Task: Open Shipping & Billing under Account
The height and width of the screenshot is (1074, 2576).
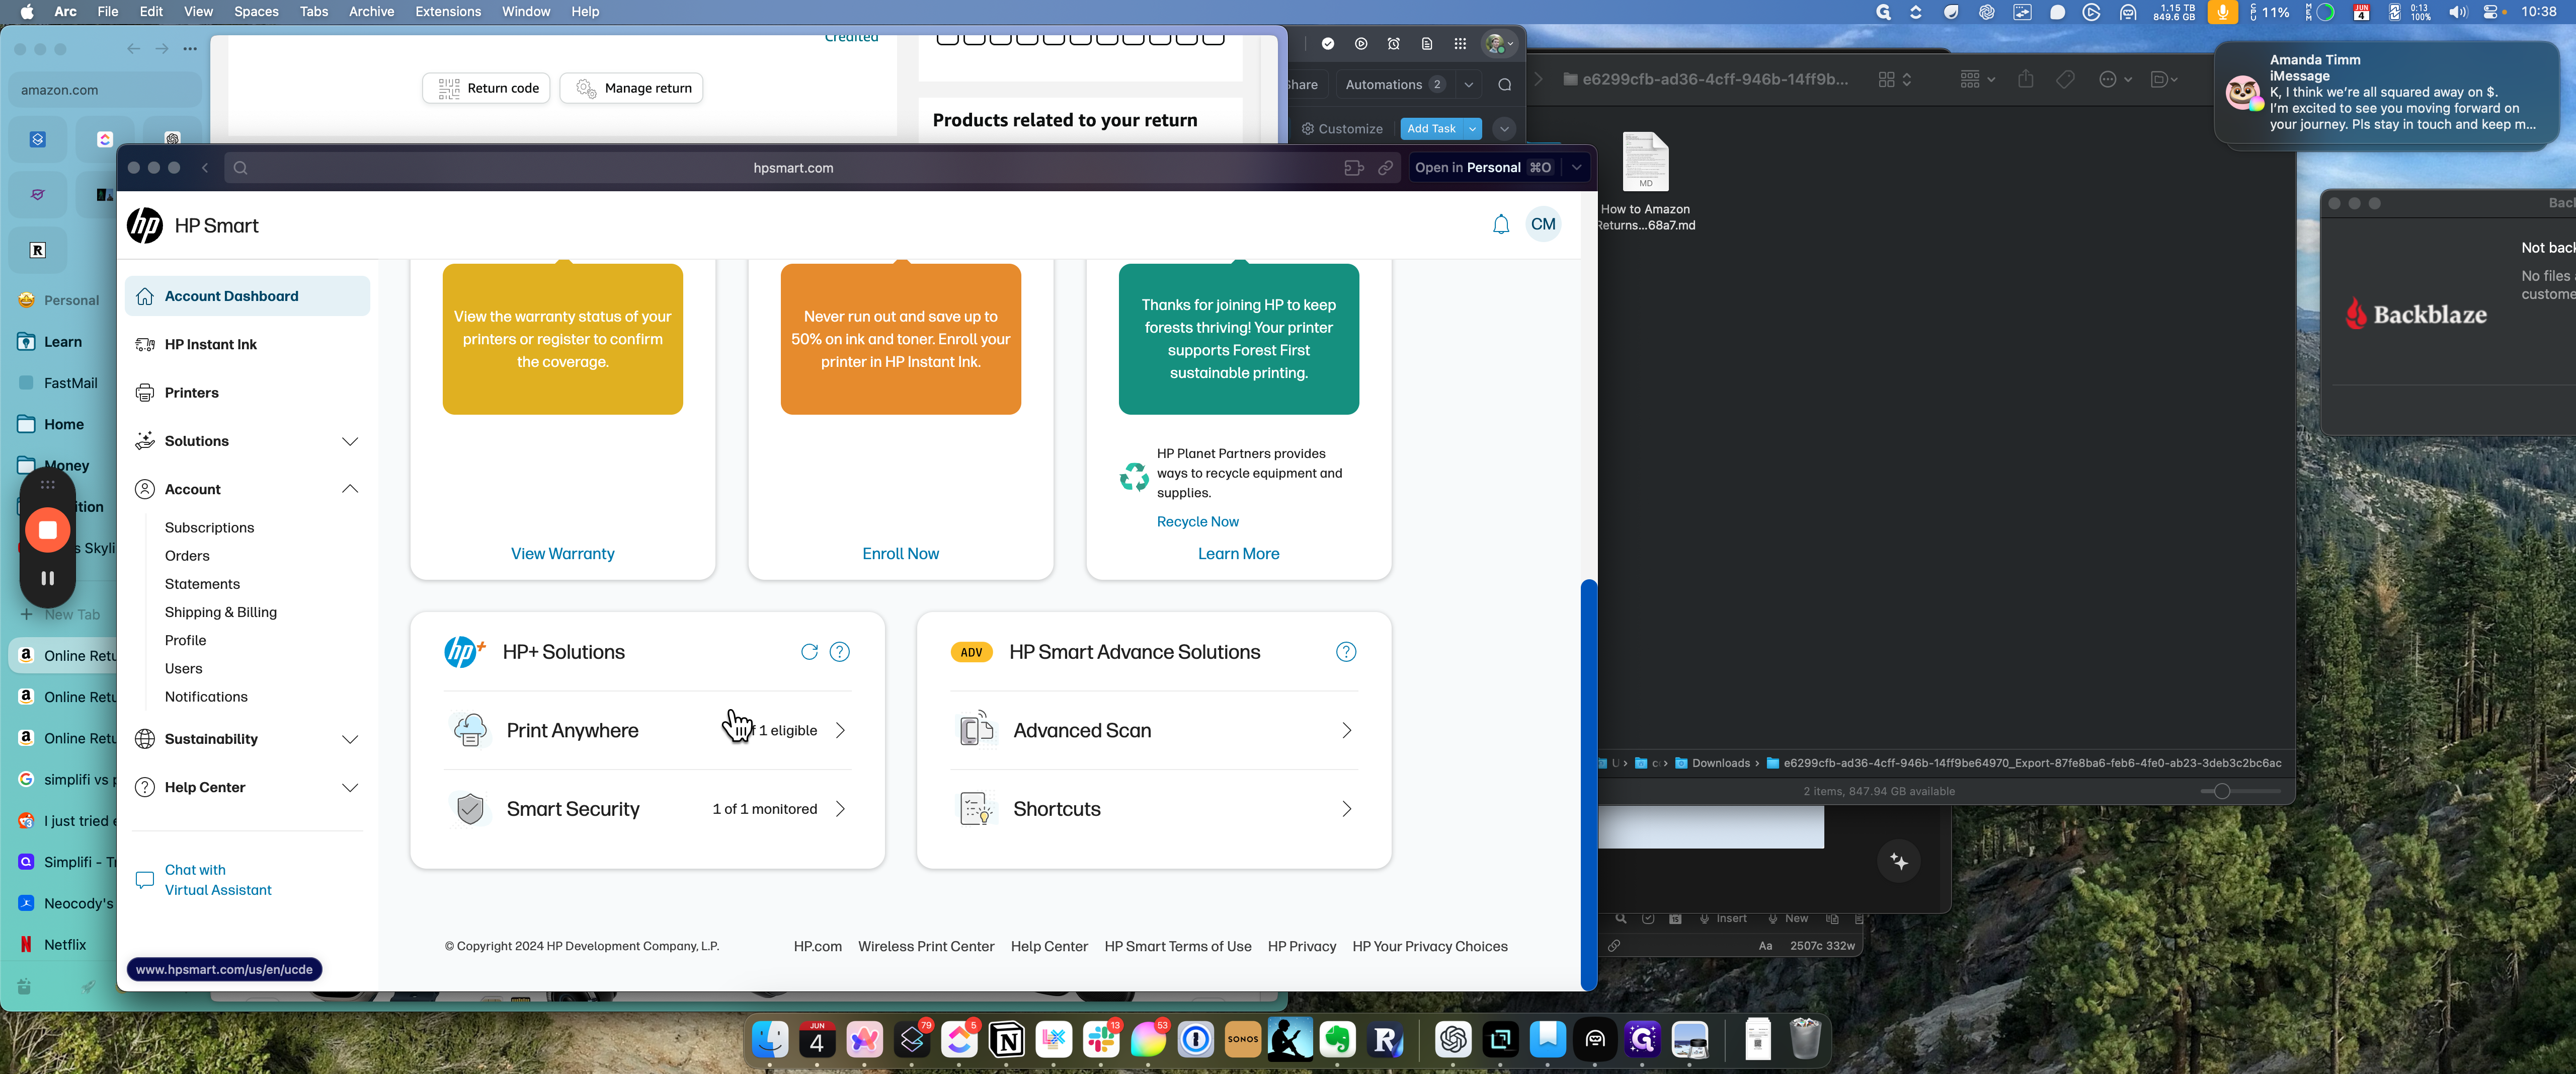Action: [x=220, y=612]
